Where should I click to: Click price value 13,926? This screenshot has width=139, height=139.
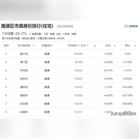[78, 95]
